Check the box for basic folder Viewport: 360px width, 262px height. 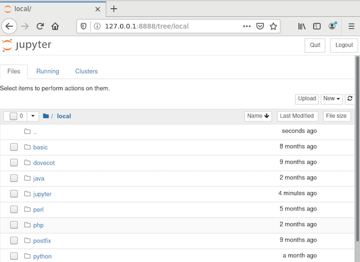point(14,147)
